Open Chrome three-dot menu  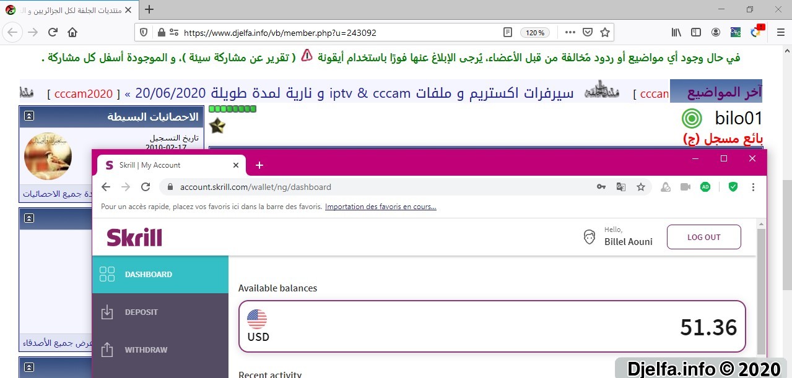point(753,187)
